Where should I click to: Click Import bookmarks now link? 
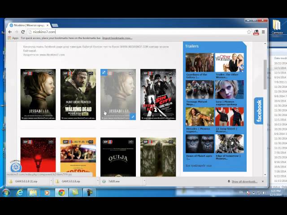(x=117, y=38)
